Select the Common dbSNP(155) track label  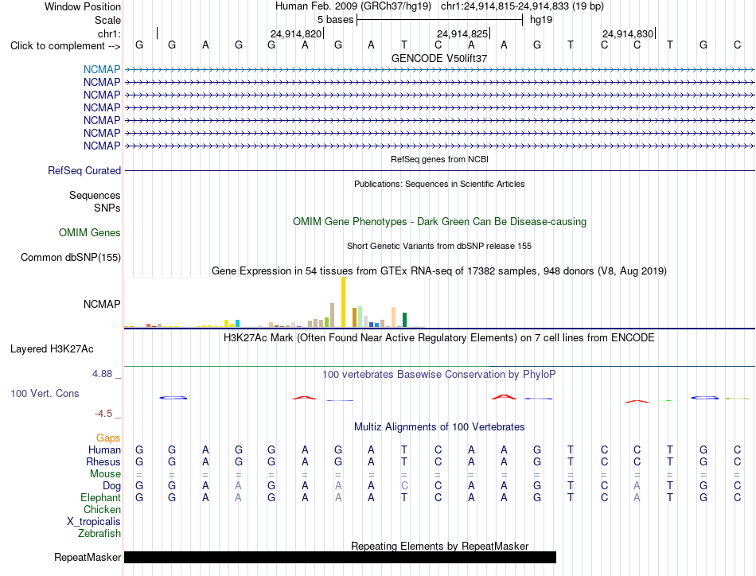click(x=71, y=258)
